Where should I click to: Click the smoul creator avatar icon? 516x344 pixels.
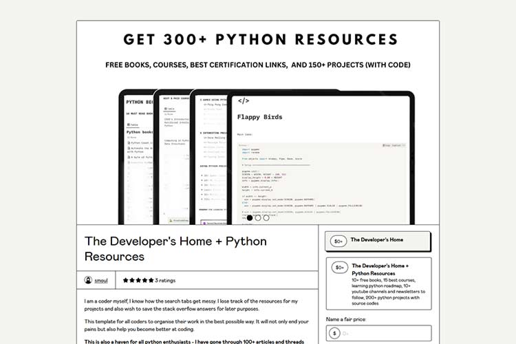point(88,280)
